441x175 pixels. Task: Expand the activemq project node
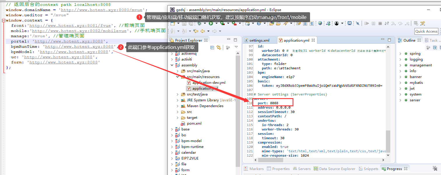[x=172, y=54]
